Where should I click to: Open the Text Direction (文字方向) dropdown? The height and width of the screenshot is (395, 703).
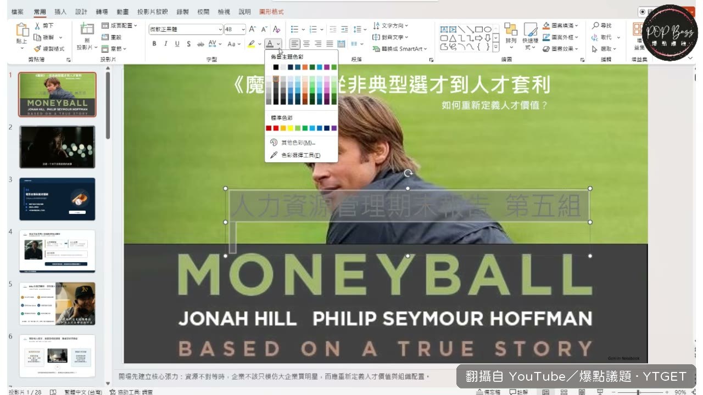tap(390, 26)
